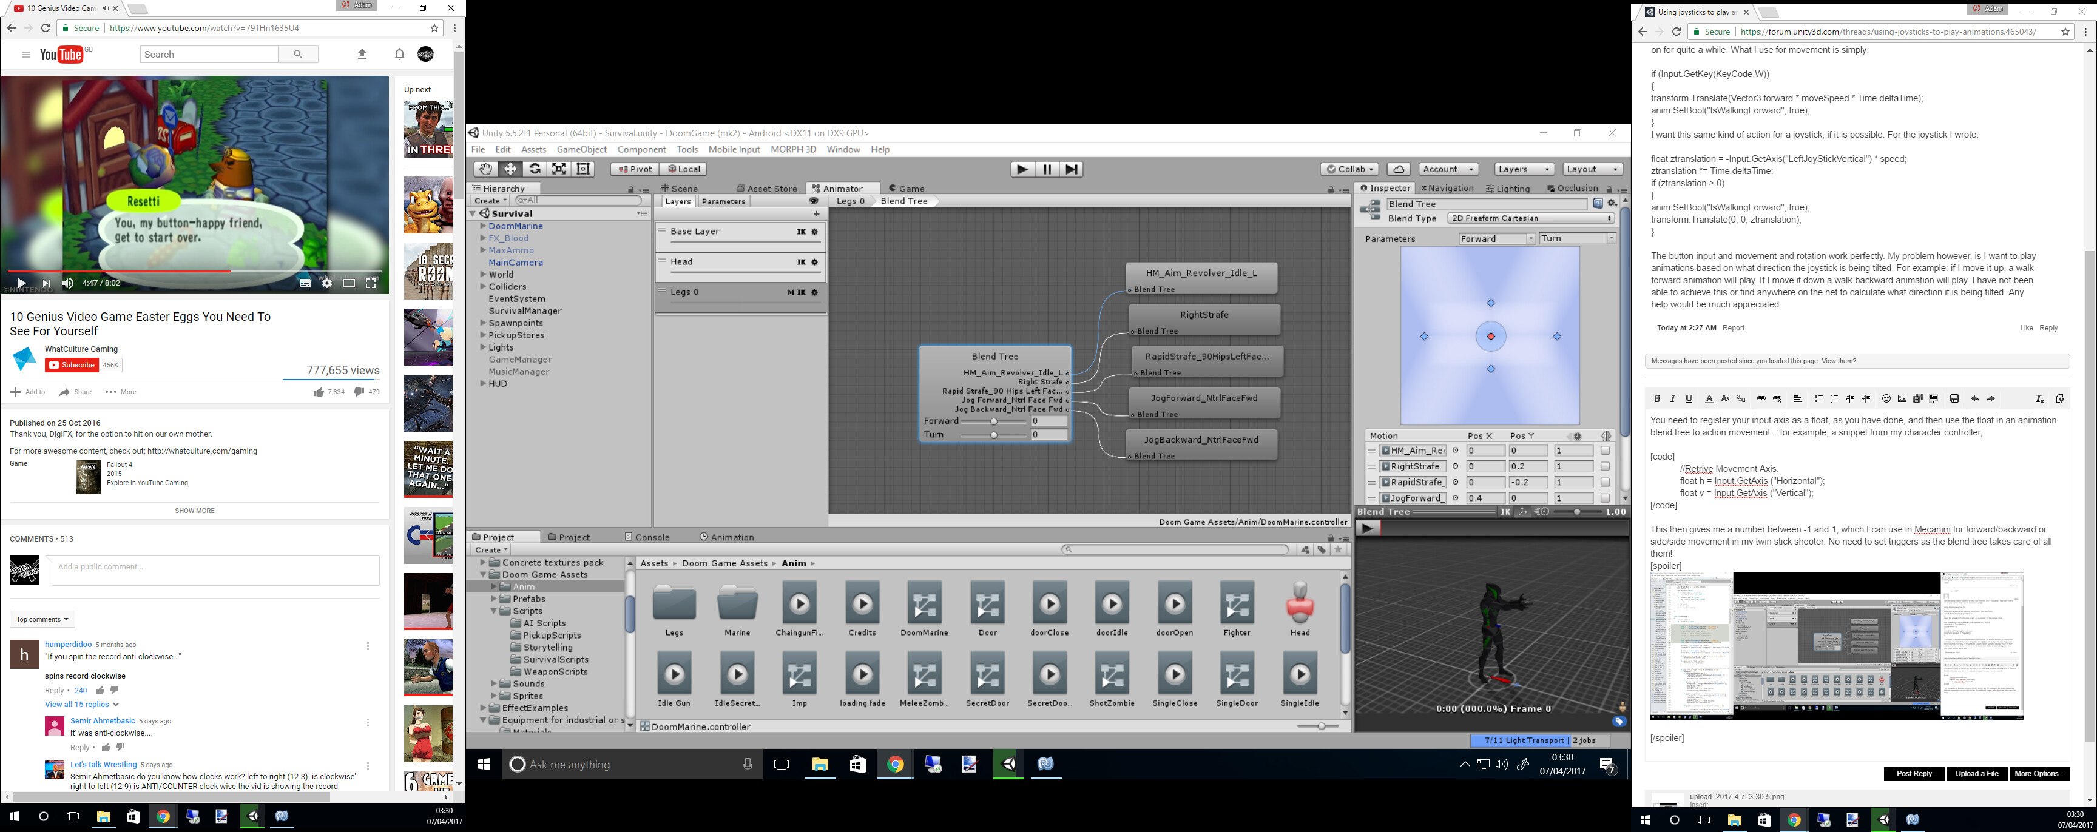Toggle mirror checkbox for HM_Aim_Rev motion
The image size is (2097, 832).
pyautogui.click(x=1604, y=451)
